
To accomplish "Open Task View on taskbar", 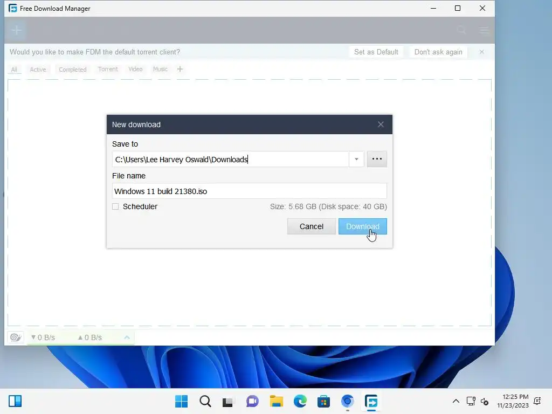I will [x=228, y=402].
